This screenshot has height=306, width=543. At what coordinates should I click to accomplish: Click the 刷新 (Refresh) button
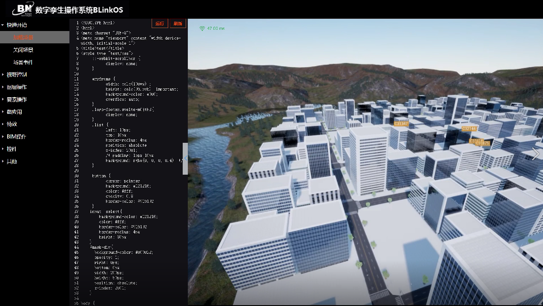[178, 23]
